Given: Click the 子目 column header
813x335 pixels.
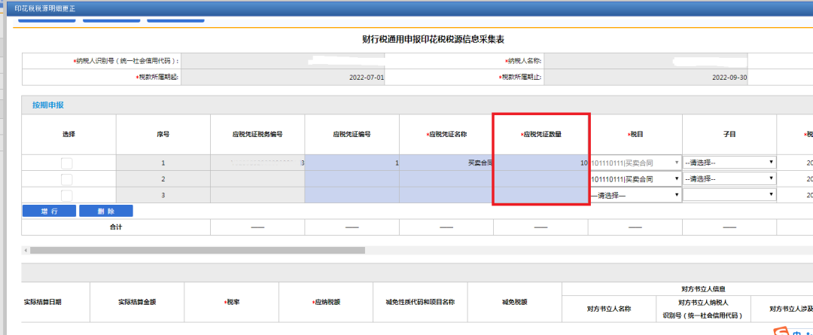Looking at the screenshot, I should pos(729,134).
